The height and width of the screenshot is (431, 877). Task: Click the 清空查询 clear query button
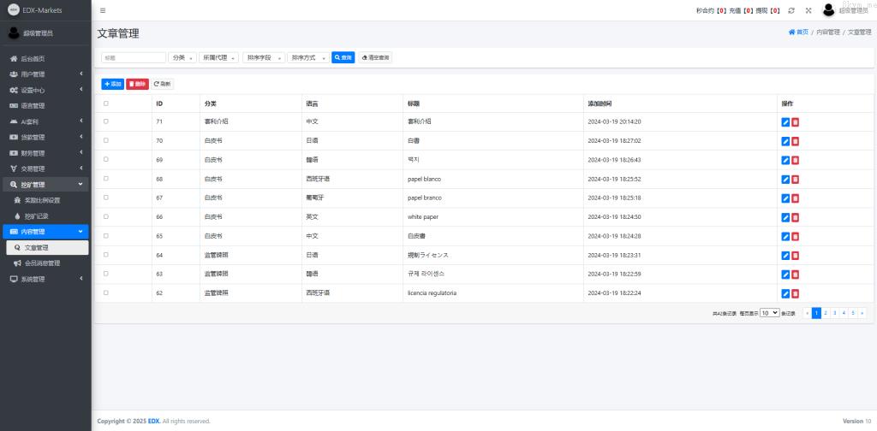[375, 57]
